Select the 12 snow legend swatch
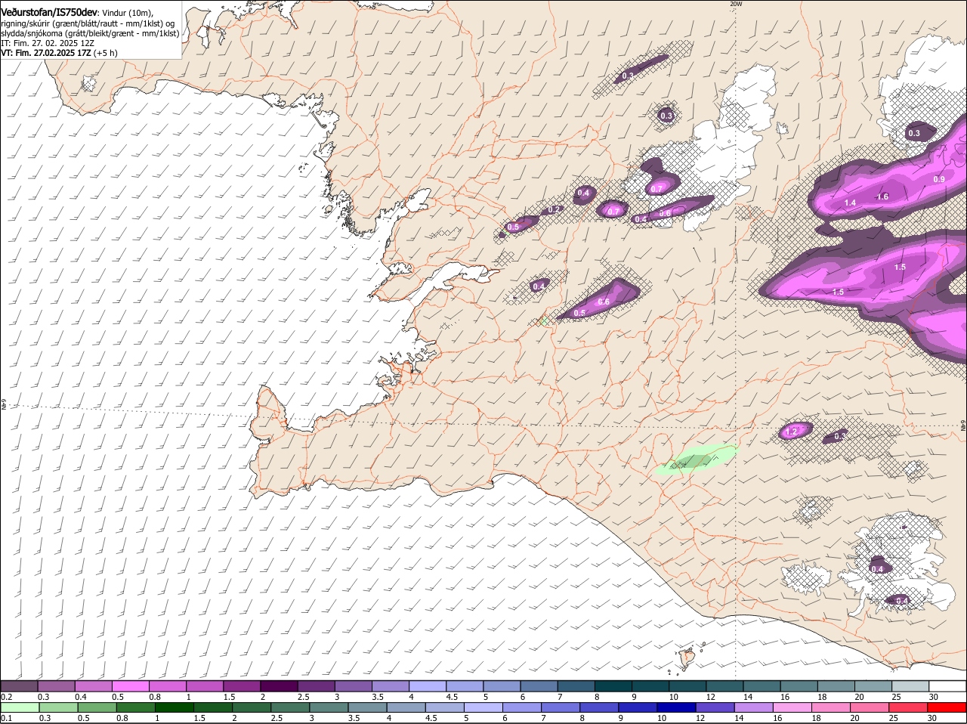Viewport: 967px width, 724px height. 725,686
